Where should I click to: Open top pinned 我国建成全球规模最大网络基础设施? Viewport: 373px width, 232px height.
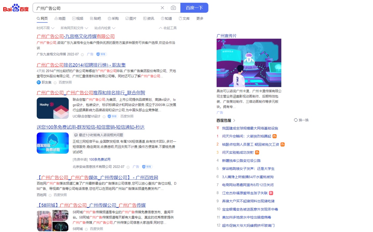point(250,128)
